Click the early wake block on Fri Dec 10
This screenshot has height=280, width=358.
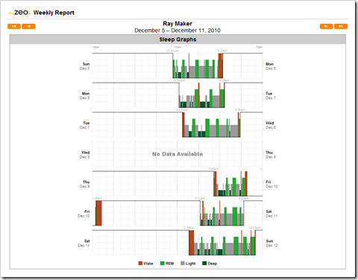[x=98, y=213]
